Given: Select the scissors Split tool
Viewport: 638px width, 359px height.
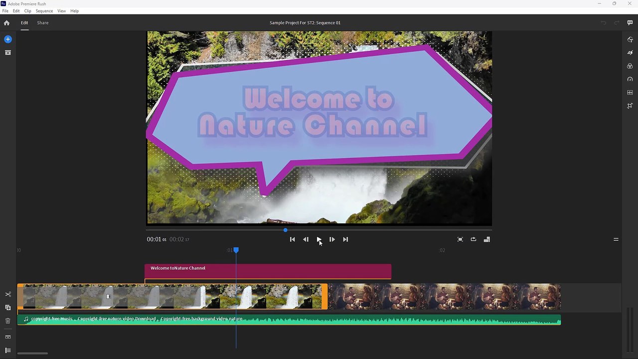Looking at the screenshot, I should pos(8,294).
